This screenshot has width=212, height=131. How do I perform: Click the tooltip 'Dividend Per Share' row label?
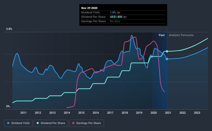point(93,17)
